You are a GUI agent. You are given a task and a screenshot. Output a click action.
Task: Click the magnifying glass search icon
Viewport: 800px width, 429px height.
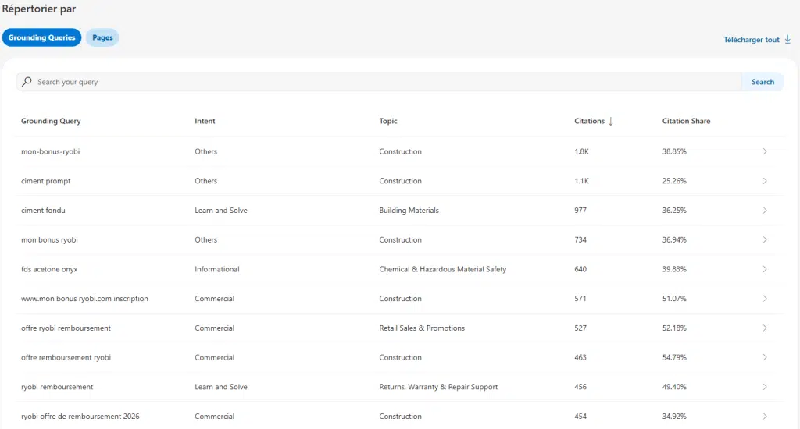point(27,82)
